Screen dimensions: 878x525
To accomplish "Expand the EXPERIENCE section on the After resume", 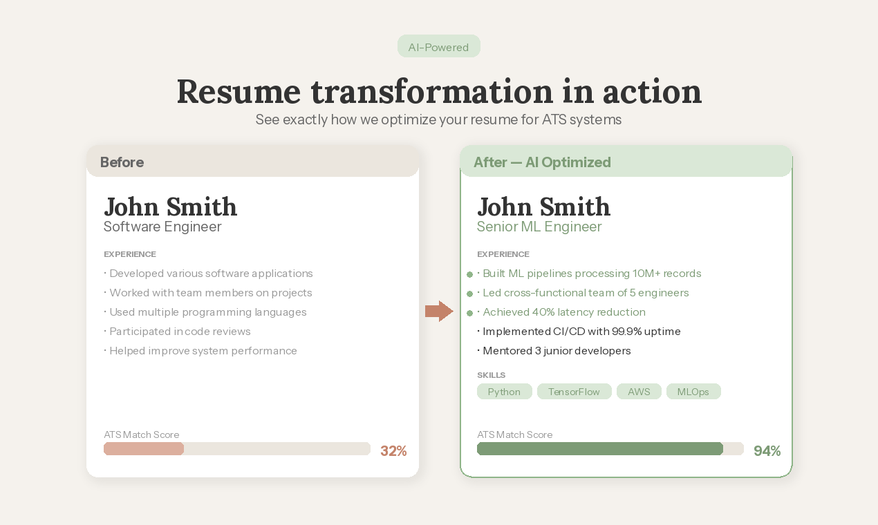I will 503,254.
